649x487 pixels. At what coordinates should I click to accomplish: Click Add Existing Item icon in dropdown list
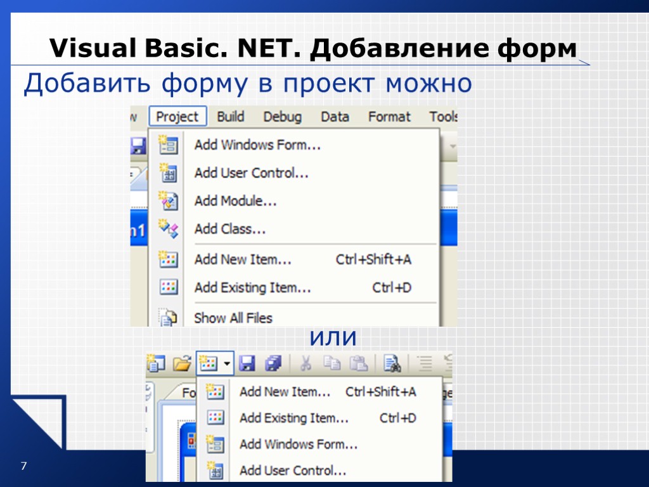[x=215, y=417]
